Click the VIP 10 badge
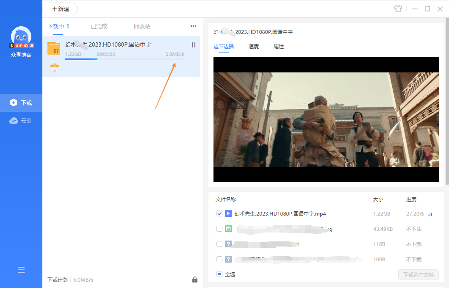 [x=22, y=46]
